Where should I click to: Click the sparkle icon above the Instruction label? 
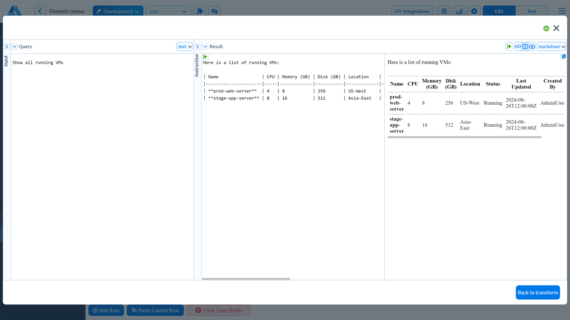tap(205, 57)
